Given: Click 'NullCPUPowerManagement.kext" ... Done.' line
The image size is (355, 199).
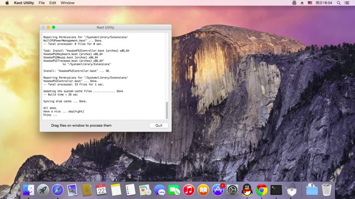Looking at the screenshot, I should [x=73, y=41].
